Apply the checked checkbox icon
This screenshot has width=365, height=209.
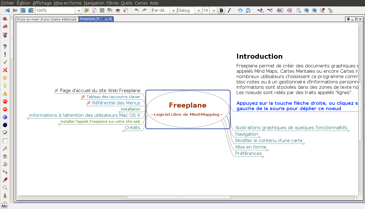(5, 133)
